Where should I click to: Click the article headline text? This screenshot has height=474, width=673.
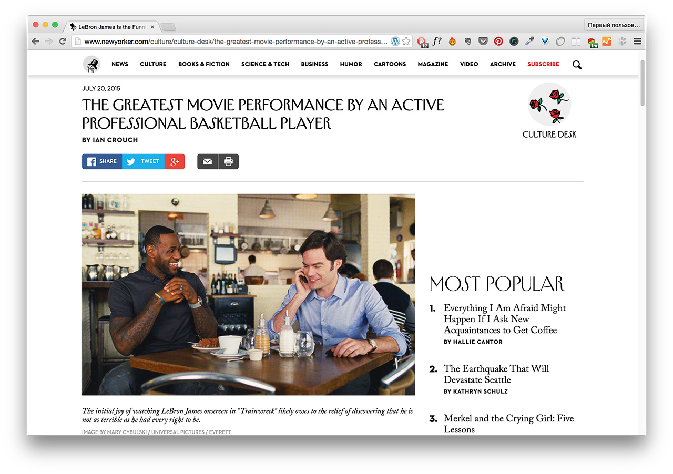point(263,114)
